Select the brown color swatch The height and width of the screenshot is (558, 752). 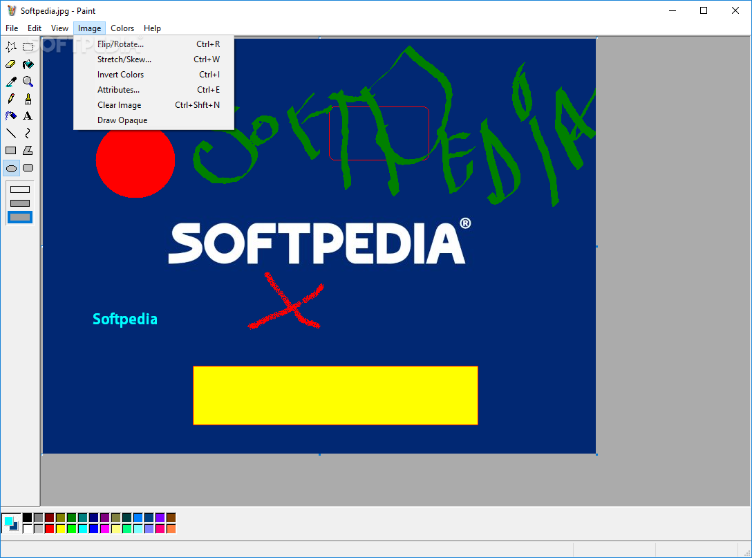pyautogui.click(x=171, y=518)
